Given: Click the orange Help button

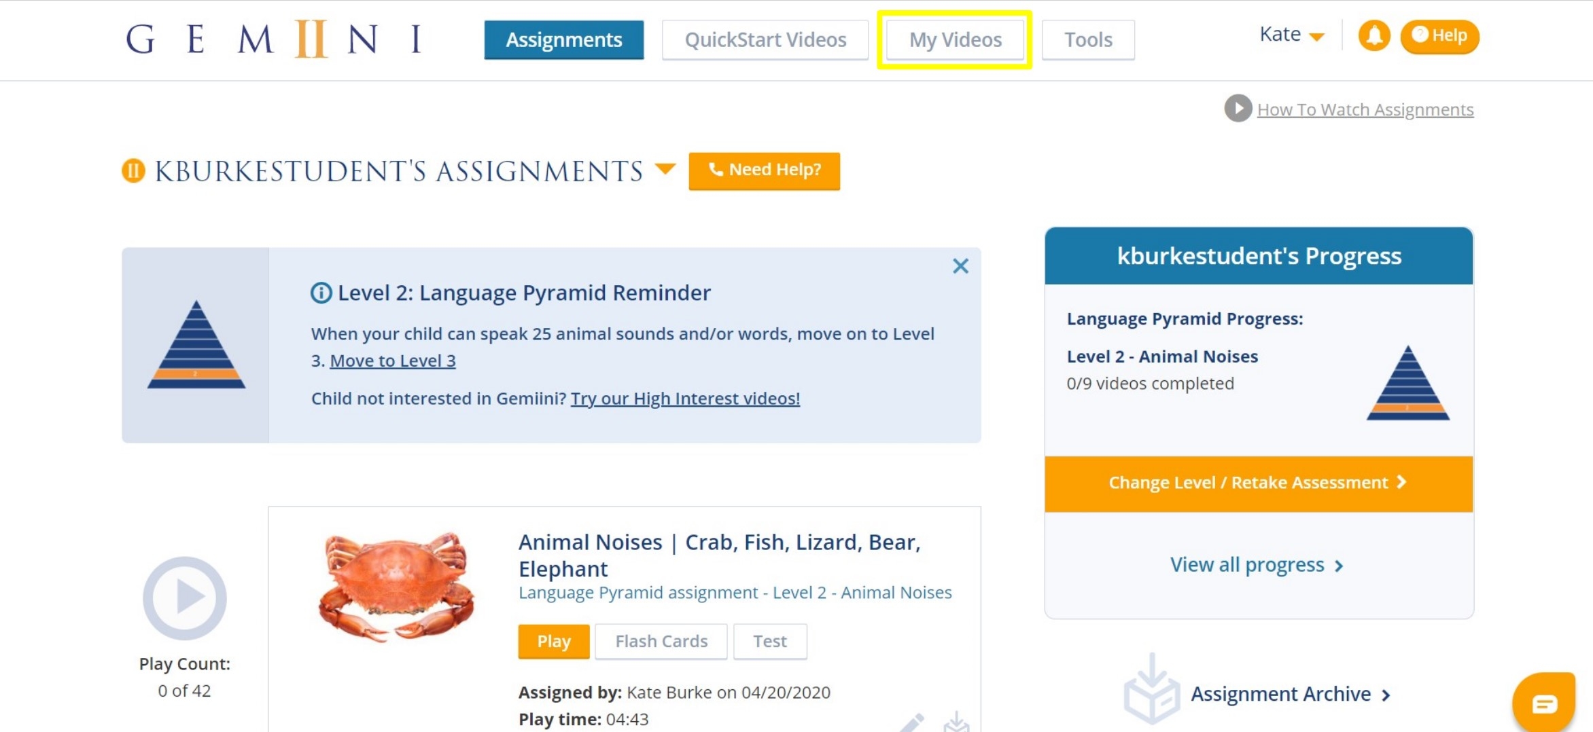Looking at the screenshot, I should (1439, 36).
